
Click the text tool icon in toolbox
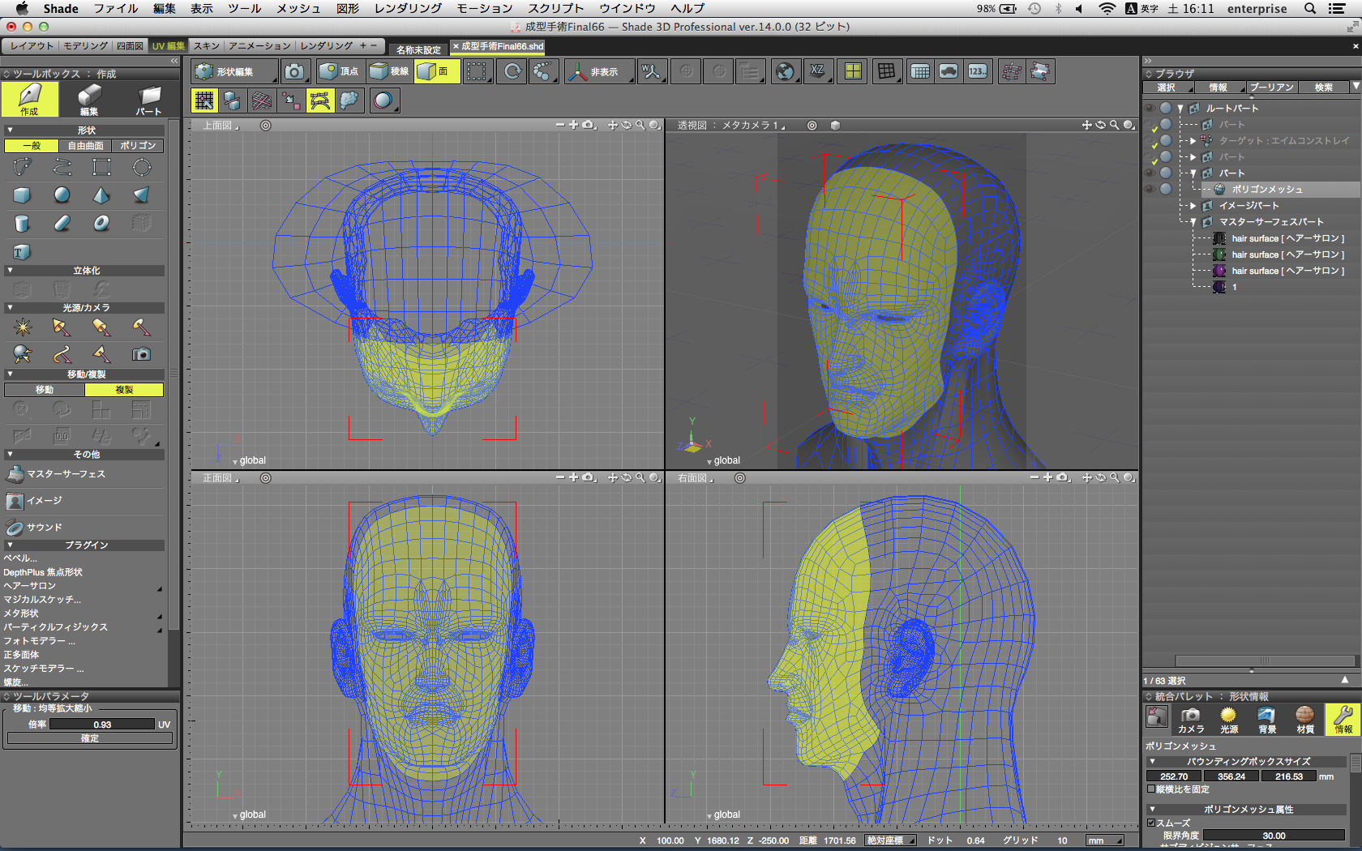pos(22,252)
